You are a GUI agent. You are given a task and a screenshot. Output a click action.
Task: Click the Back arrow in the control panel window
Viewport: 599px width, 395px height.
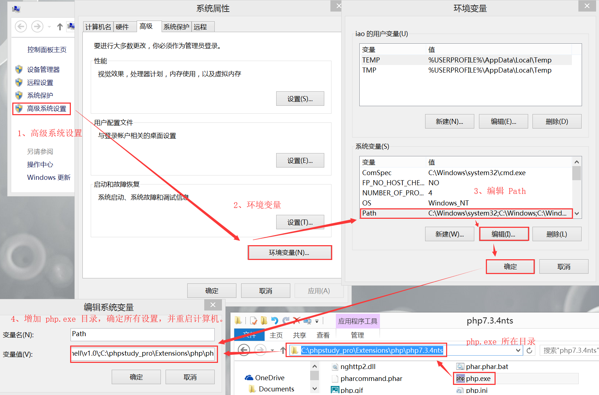point(21,26)
